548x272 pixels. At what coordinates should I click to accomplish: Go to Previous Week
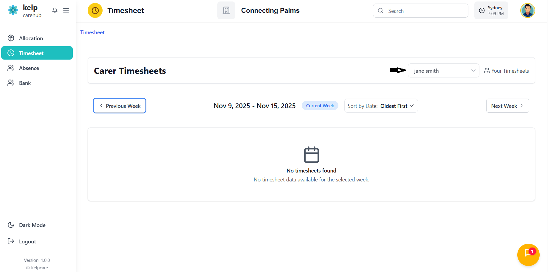120,106
